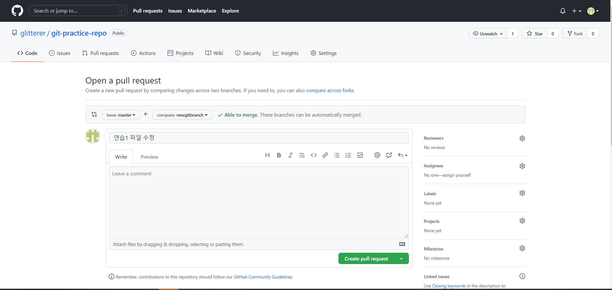This screenshot has width=612, height=290.
Task: Mention a user with the @ icon
Action: 377,155
